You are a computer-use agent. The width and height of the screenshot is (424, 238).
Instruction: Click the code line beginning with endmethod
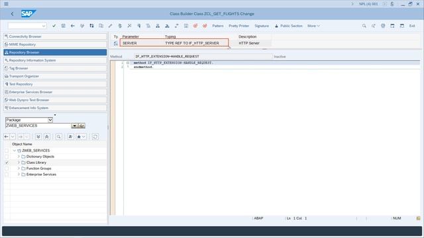click(143, 67)
